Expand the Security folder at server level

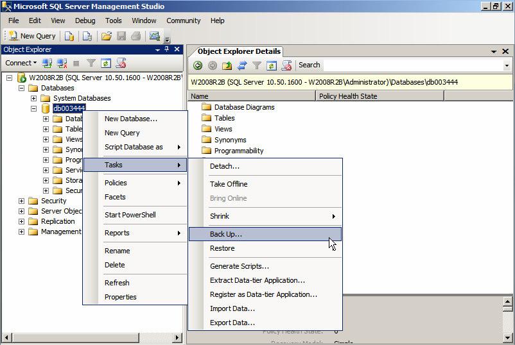click(21, 201)
